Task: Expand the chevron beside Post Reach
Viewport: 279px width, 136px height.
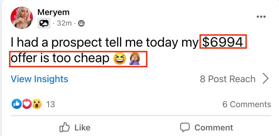Action: [266, 79]
